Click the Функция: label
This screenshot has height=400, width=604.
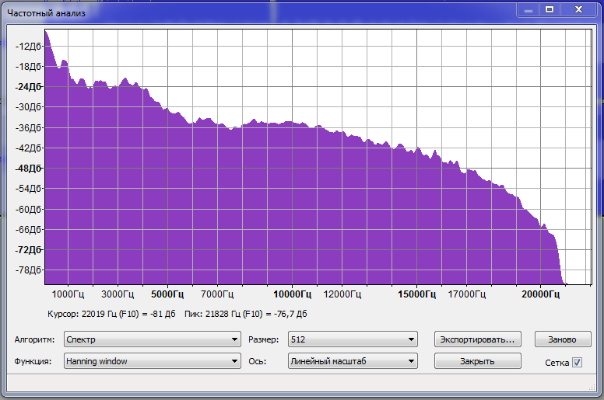pyautogui.click(x=33, y=362)
